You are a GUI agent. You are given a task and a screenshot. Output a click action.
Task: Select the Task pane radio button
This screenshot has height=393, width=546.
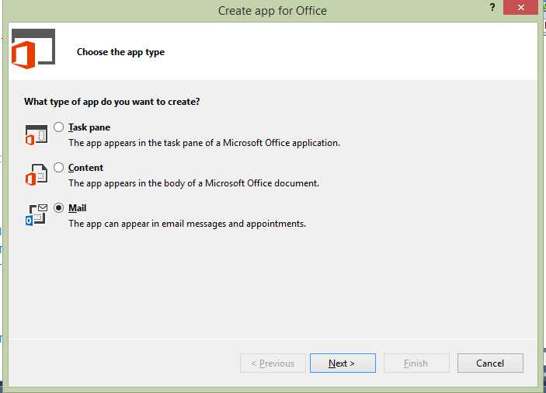[x=58, y=127]
